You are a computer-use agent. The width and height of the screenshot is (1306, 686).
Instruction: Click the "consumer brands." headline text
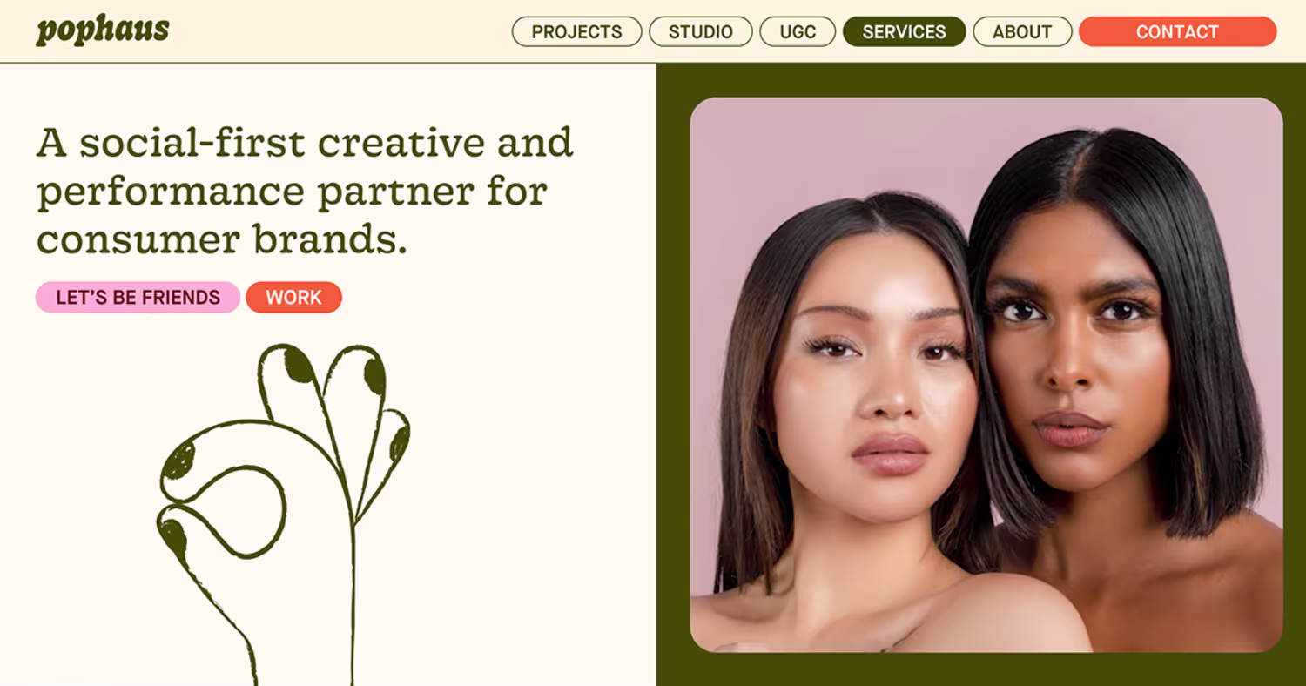(x=222, y=239)
